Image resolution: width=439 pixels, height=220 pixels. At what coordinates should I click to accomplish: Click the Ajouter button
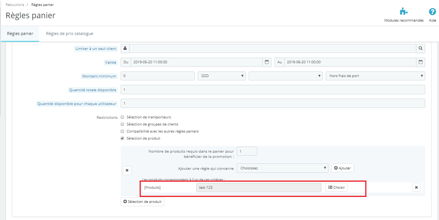coord(343,168)
